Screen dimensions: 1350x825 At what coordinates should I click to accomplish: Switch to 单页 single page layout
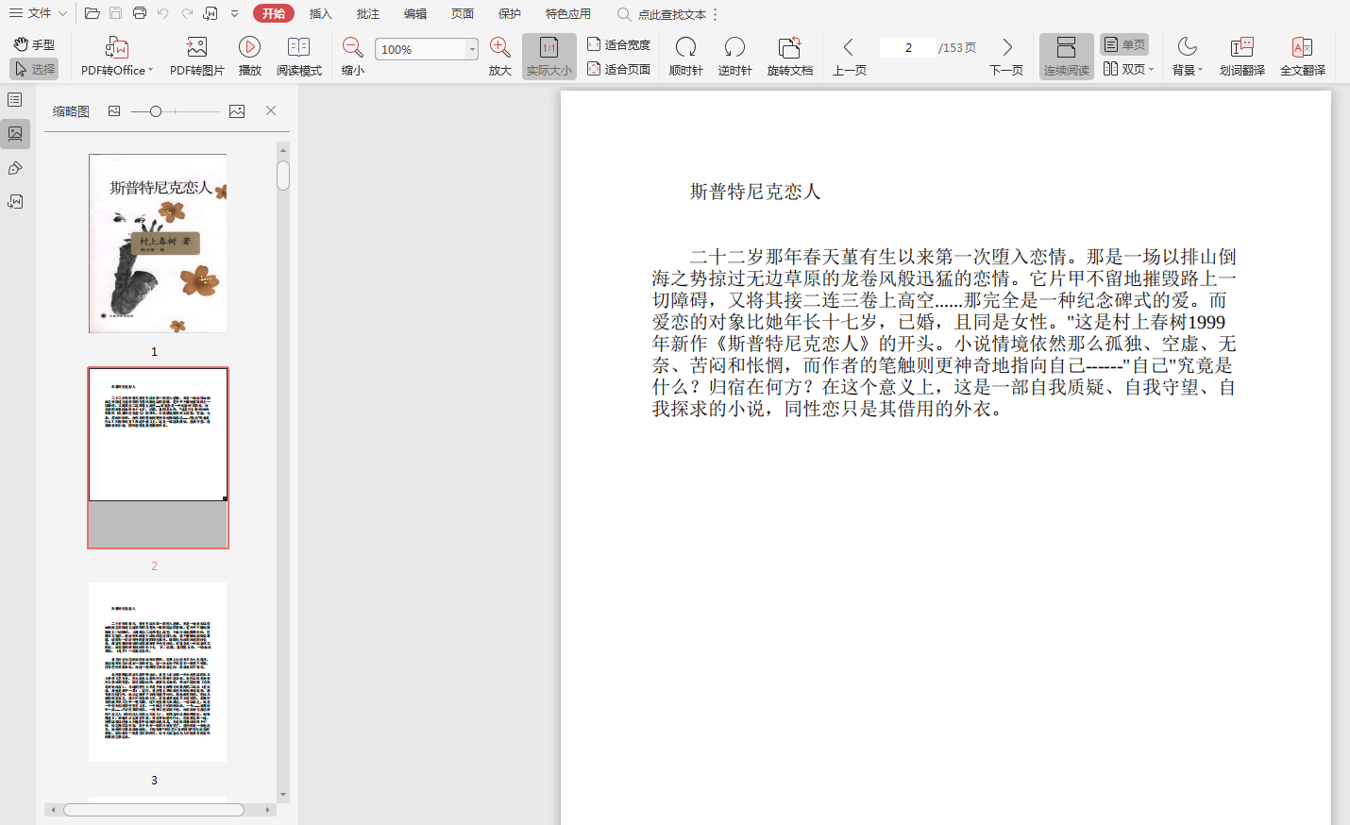click(x=1124, y=44)
